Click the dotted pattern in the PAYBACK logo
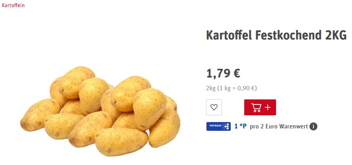Image resolution: width=352 pixels, height=165 pixels. coord(226,126)
